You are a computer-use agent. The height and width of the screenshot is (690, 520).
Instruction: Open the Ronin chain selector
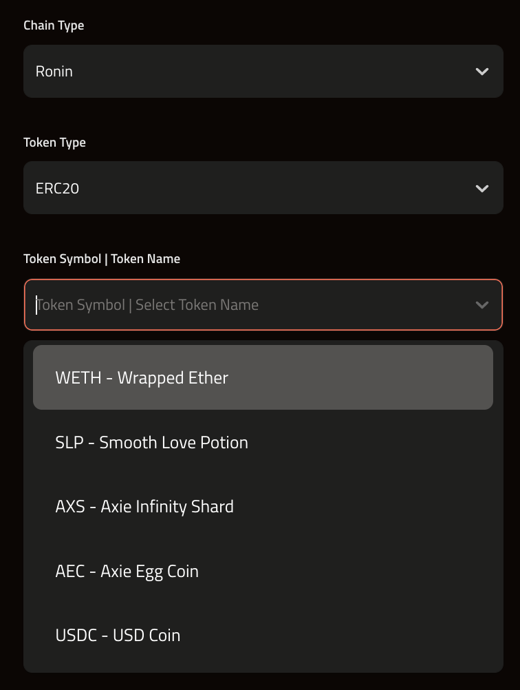[x=263, y=71]
